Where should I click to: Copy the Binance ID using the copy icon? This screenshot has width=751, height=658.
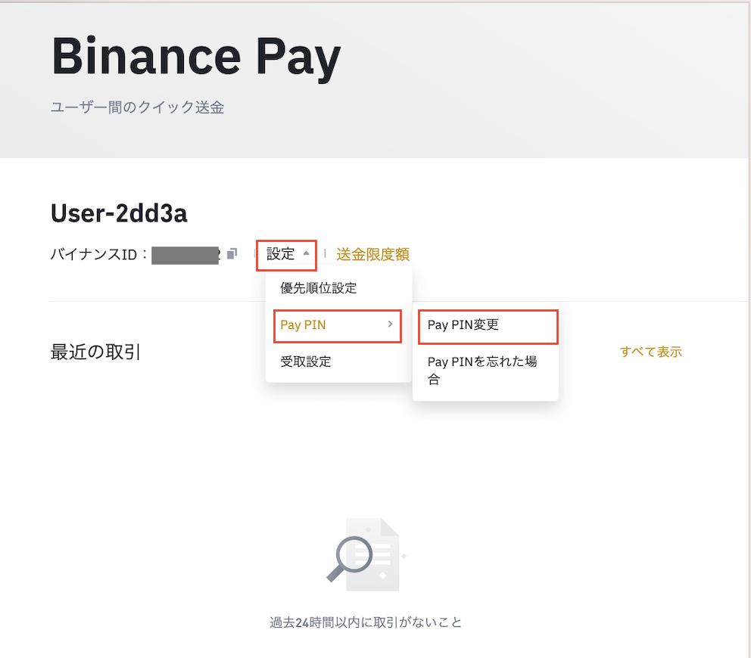(232, 254)
